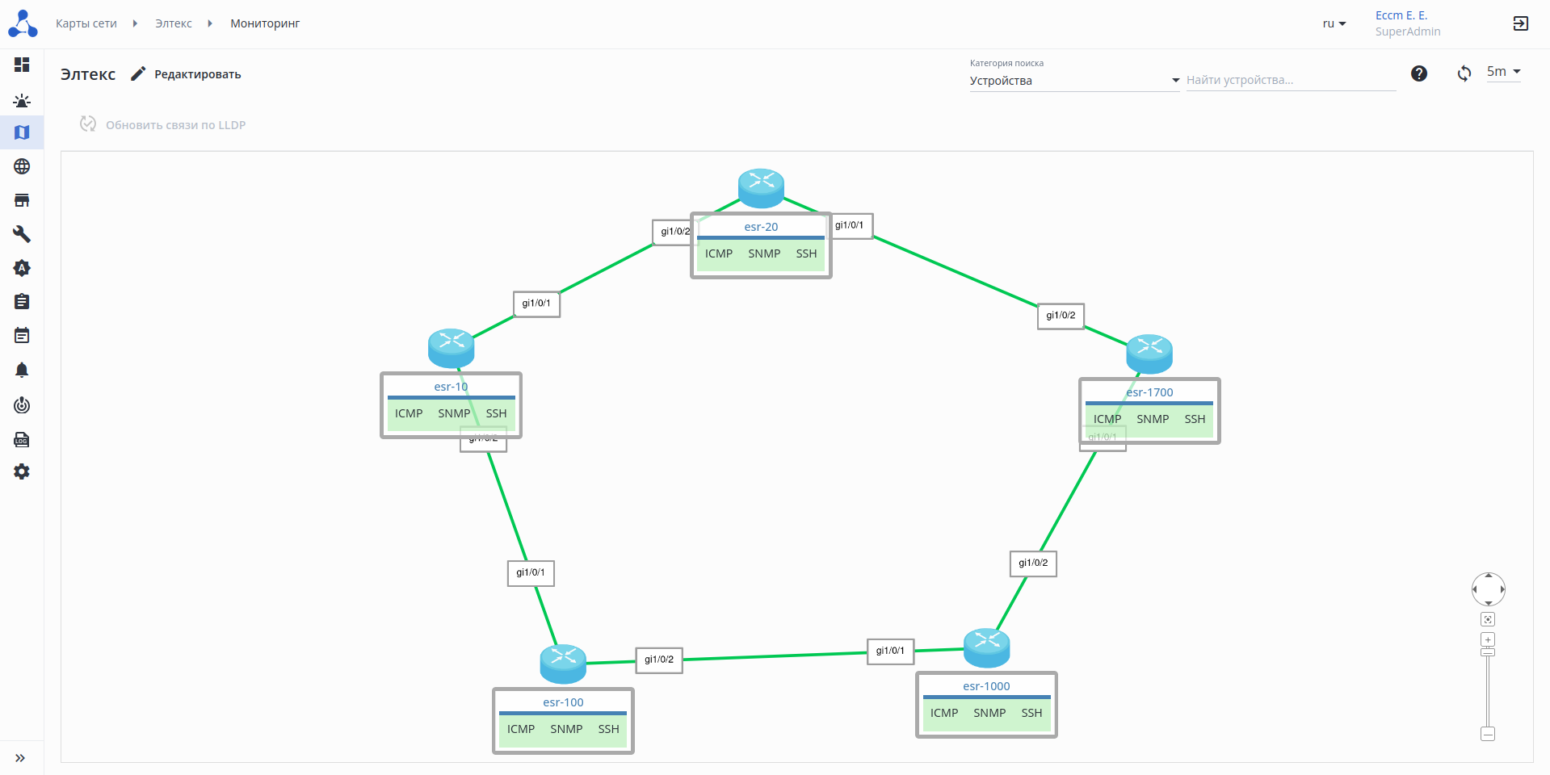Click gi1/0/2 port label right of esr-100 router
The width and height of the screenshot is (1550, 775).
click(659, 660)
